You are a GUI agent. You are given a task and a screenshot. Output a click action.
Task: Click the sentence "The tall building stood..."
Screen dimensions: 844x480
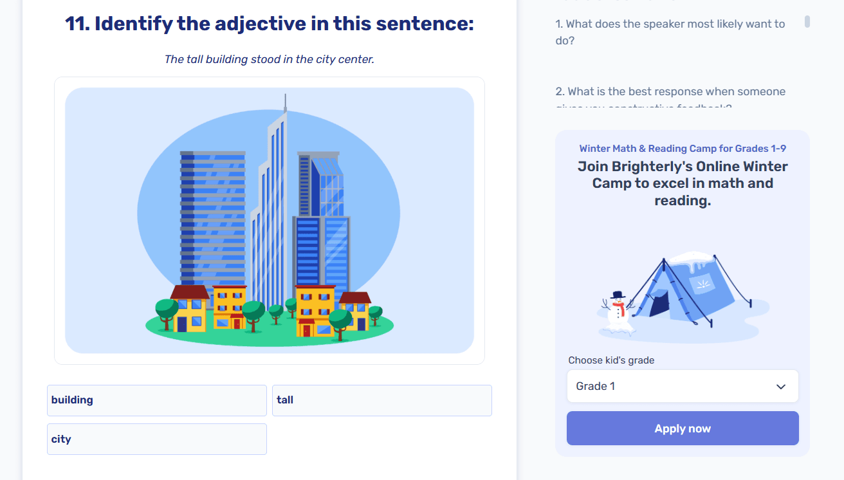click(x=269, y=59)
